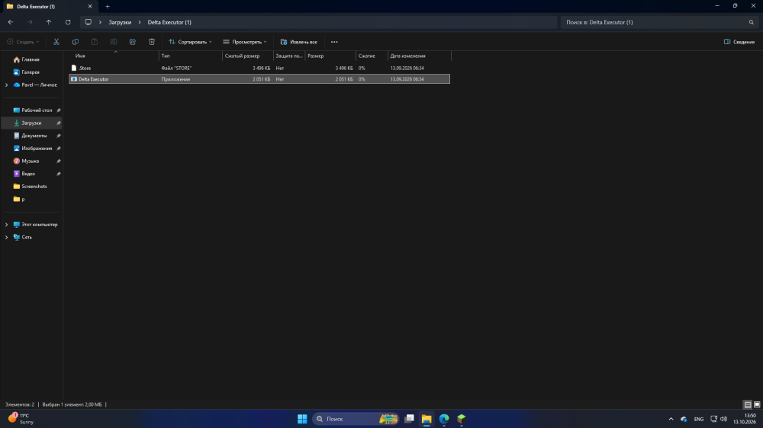This screenshot has height=428, width=763.
Task: Share the selected file
Action: (x=132, y=42)
